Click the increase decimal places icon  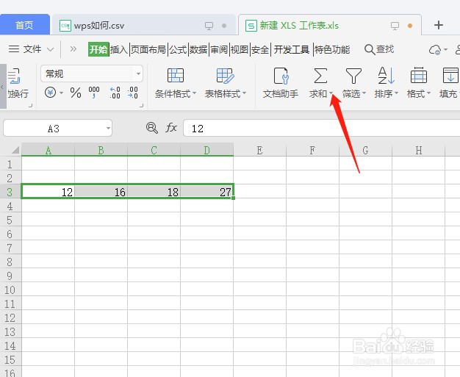pyautogui.click(x=115, y=93)
